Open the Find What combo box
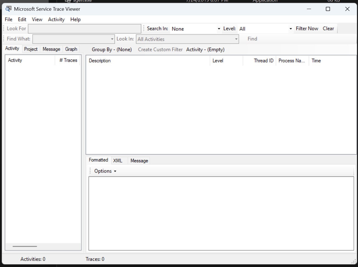The image size is (358, 267). coord(73,39)
